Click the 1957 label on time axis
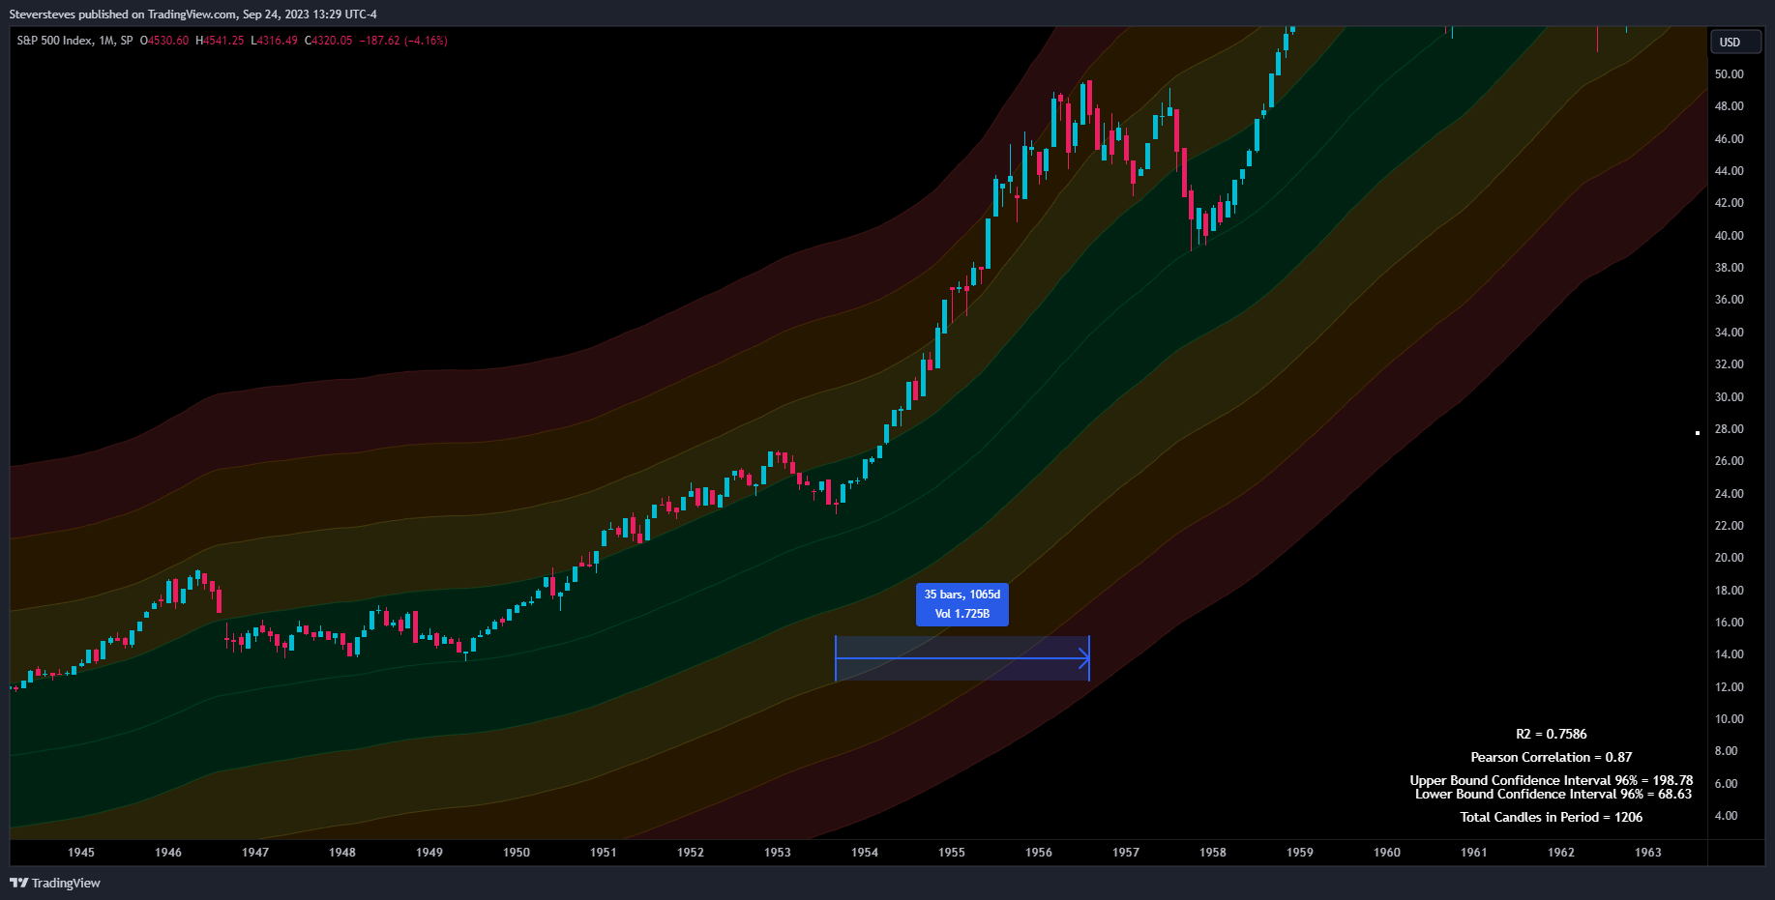Image resolution: width=1775 pixels, height=900 pixels. click(1126, 853)
